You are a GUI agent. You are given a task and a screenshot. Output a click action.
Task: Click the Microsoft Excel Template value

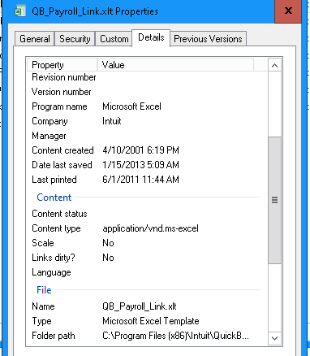pos(151,321)
